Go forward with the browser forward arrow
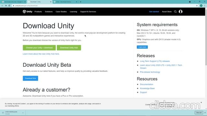 pos(6,6)
